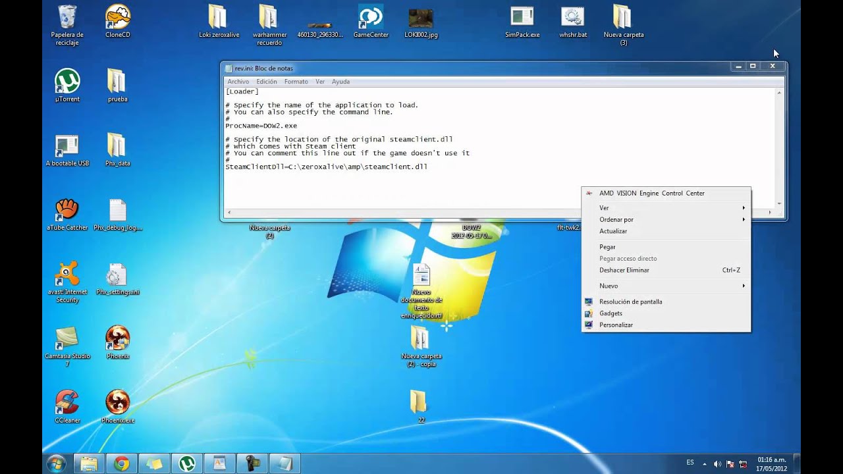Open the network tray icon

743,463
